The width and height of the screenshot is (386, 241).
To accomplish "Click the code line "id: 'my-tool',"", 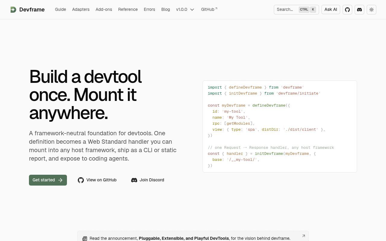I will [x=229, y=111].
